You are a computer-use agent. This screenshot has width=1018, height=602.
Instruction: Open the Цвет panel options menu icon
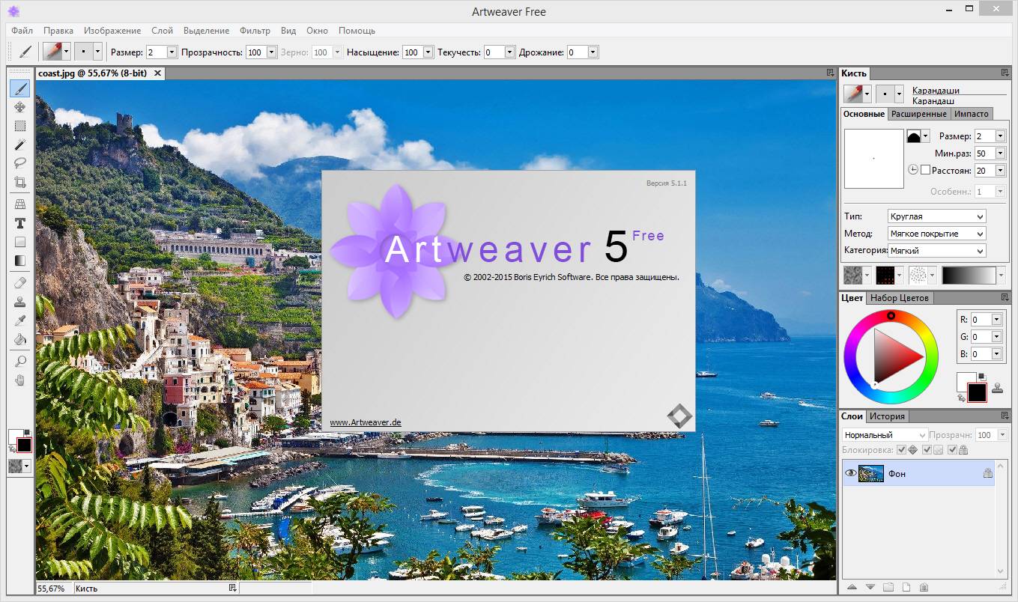[1005, 297]
